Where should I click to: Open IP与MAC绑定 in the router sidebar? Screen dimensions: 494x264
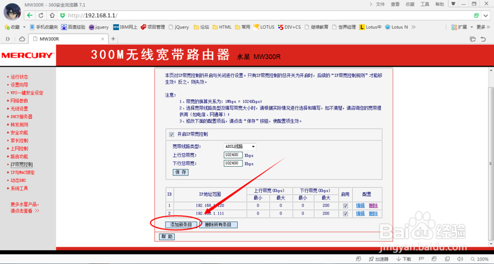pos(22,173)
